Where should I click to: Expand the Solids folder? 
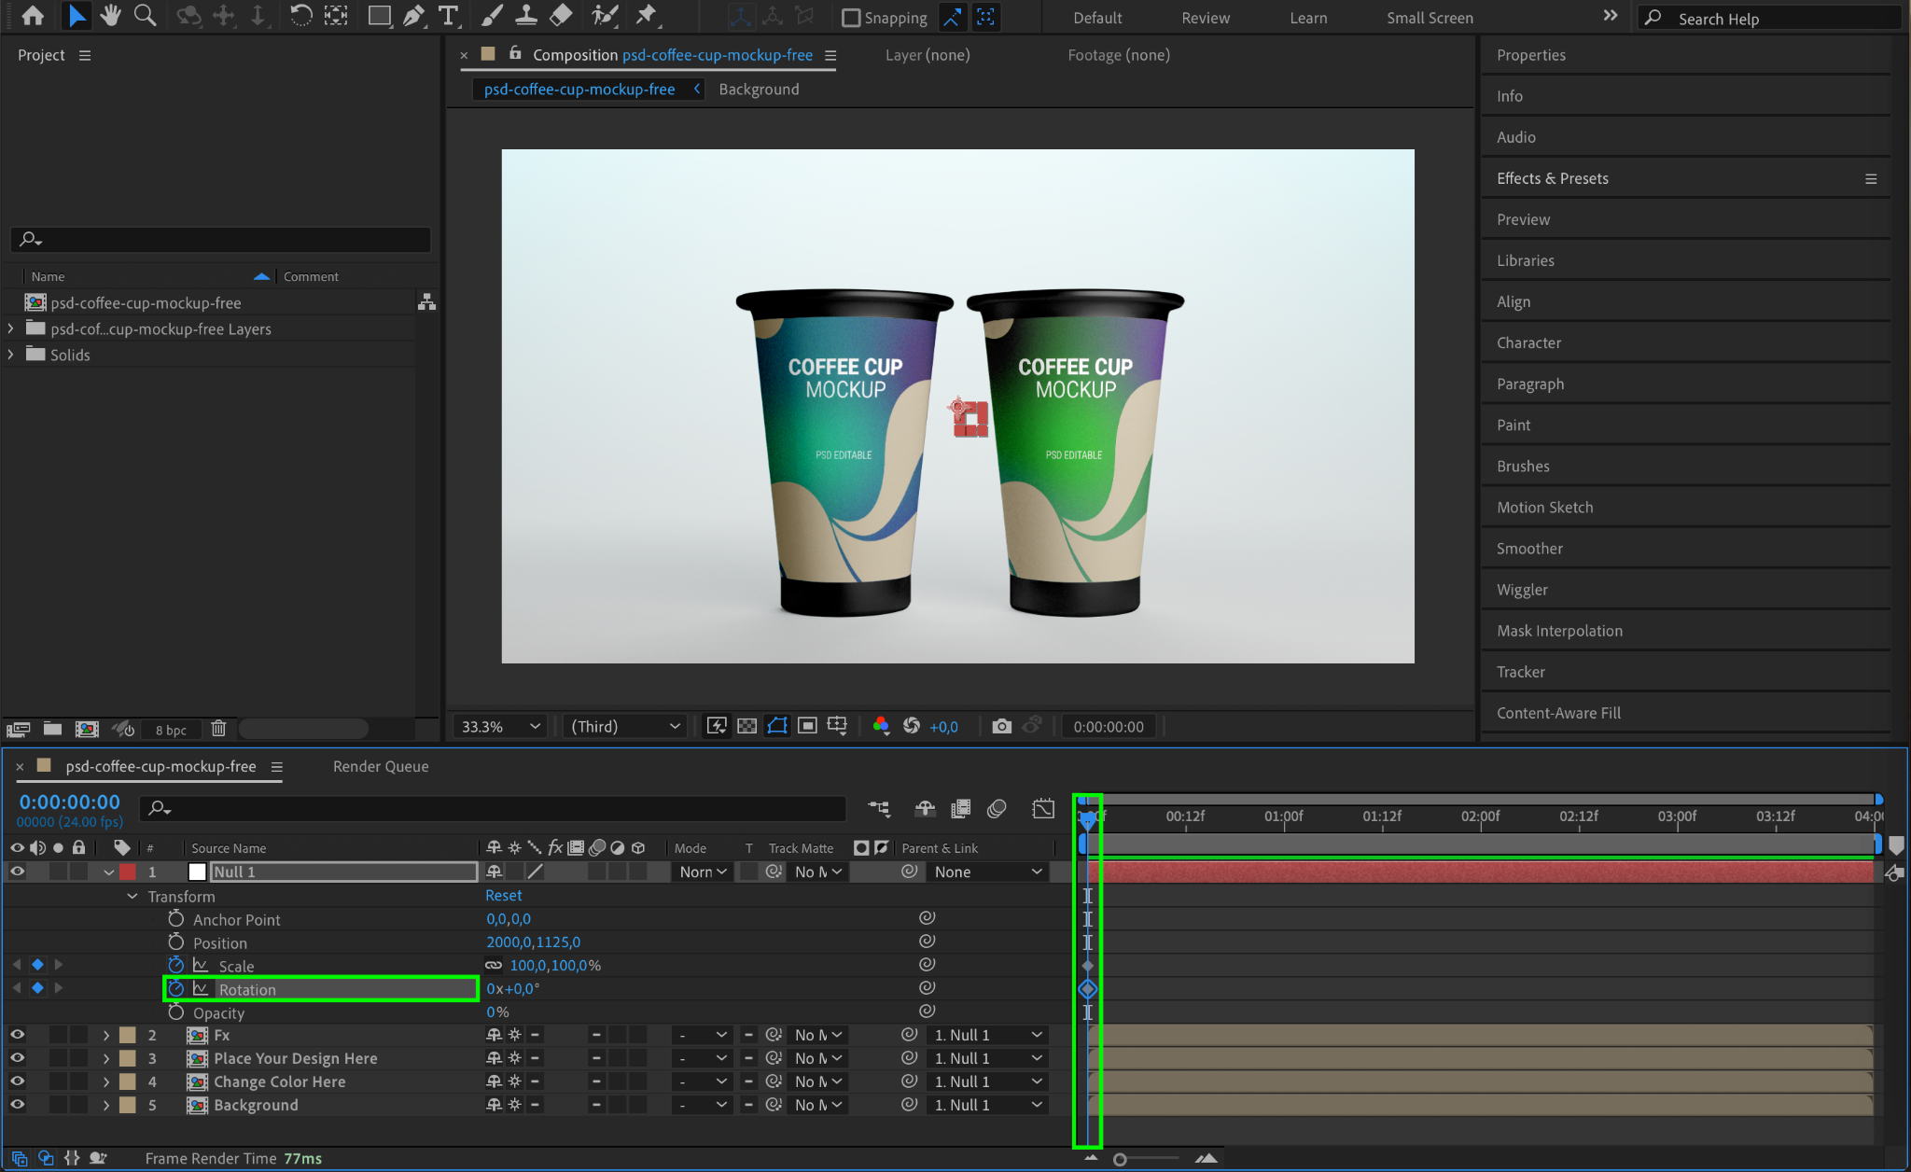(11, 355)
